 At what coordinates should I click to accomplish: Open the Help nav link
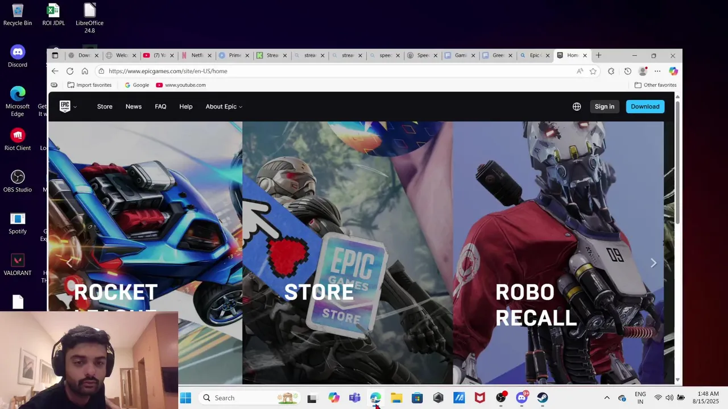pos(186,106)
